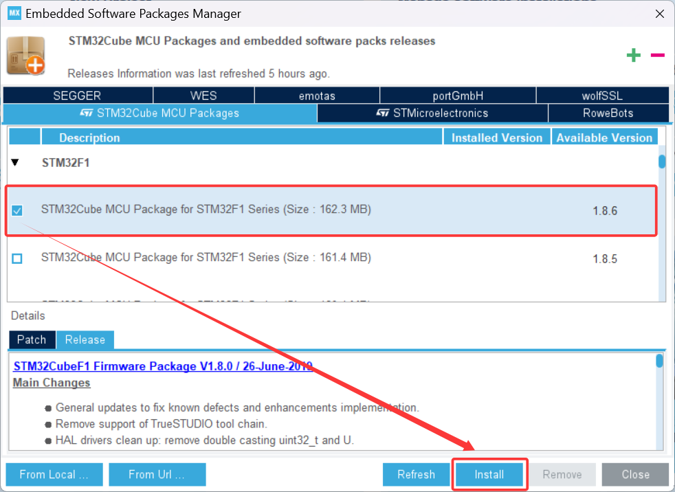
Task: Click the STM32F1 group label
Action: pyautogui.click(x=65, y=163)
